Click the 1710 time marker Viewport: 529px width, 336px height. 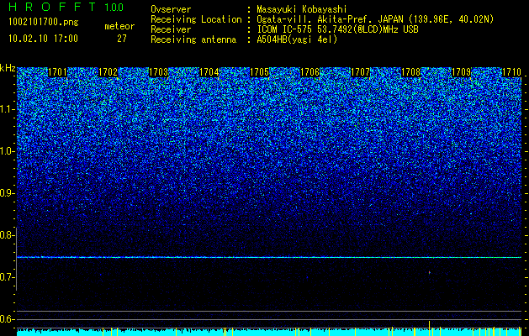[511, 72]
